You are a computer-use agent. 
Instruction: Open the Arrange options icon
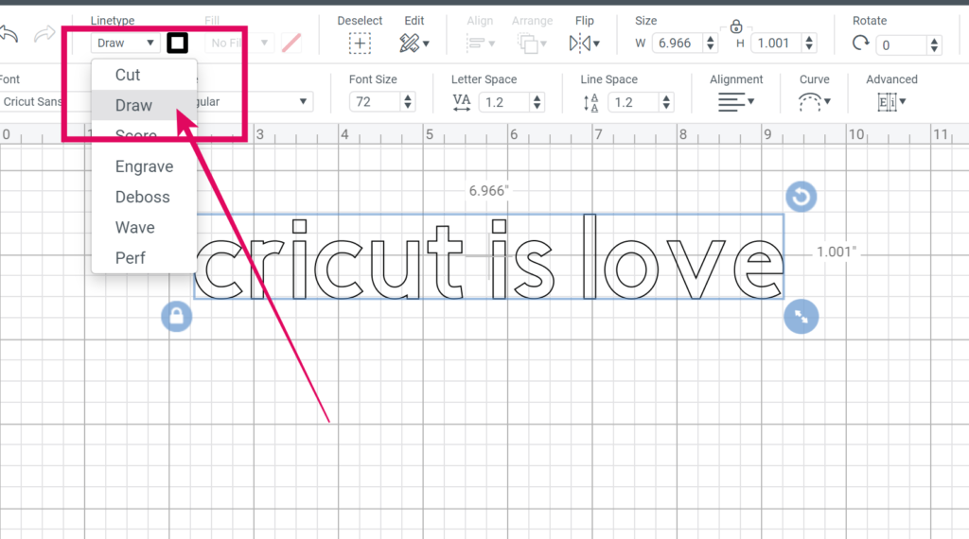[532, 43]
